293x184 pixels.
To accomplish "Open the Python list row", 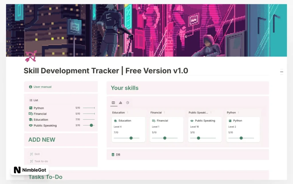I will pyautogui.click(x=62, y=108).
